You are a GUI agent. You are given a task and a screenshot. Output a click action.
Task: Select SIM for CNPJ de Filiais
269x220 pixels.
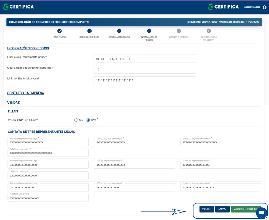pos(76,120)
